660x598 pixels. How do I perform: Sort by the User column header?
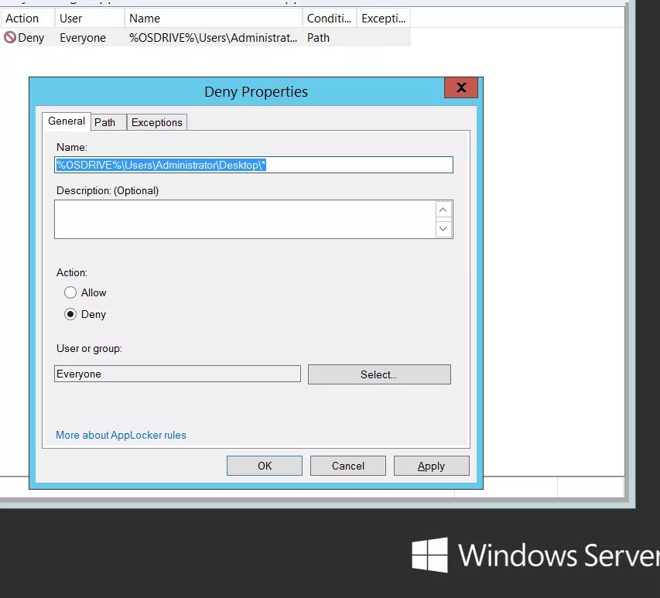click(x=89, y=19)
